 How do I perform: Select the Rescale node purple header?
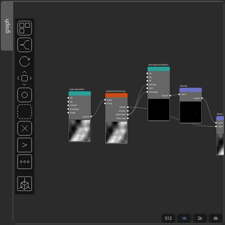pyautogui.click(x=190, y=90)
